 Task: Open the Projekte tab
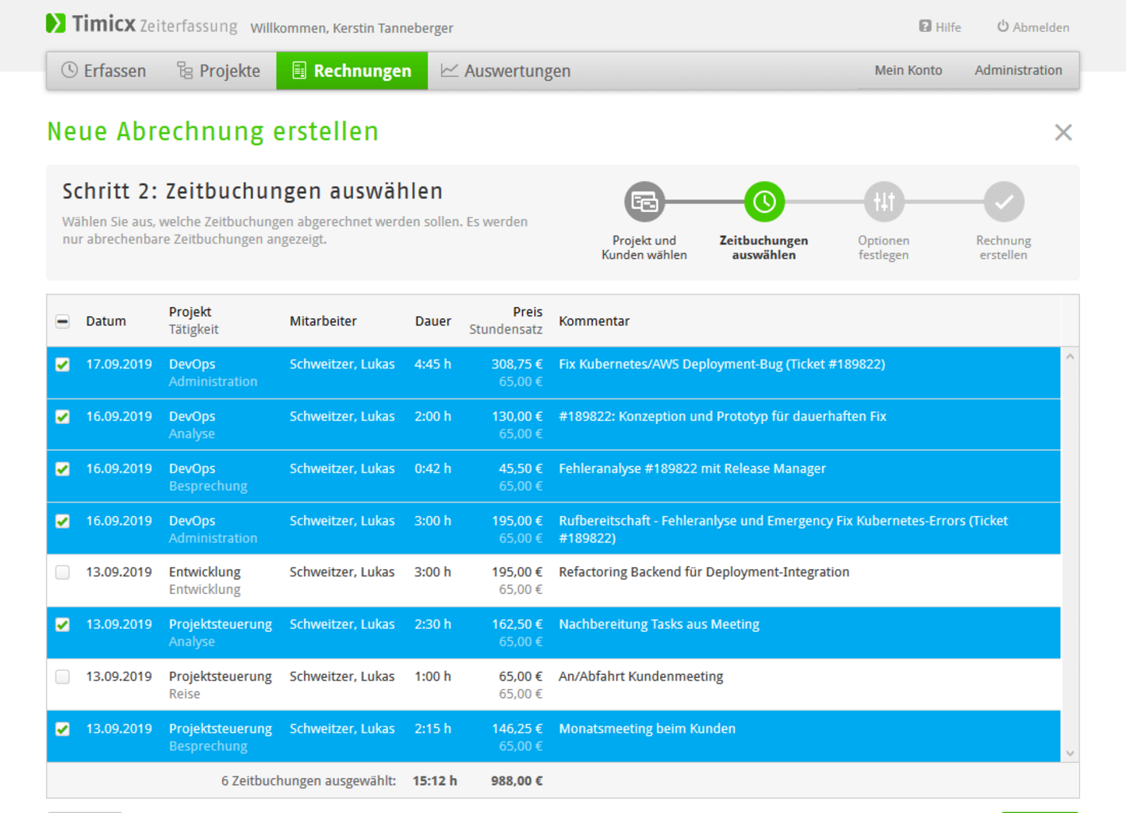pos(218,71)
